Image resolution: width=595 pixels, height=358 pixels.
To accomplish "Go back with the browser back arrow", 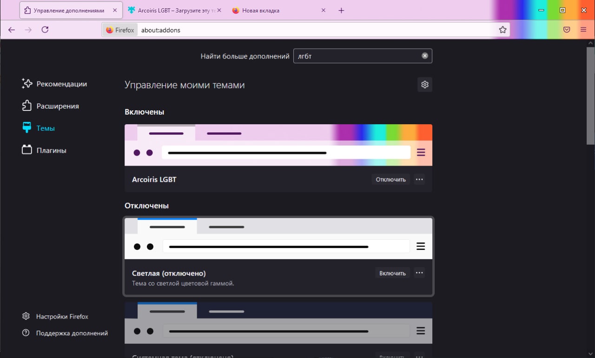I will [12, 30].
